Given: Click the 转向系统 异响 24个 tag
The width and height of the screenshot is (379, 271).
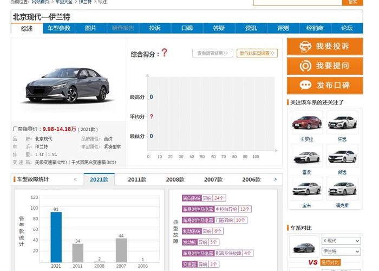Looking at the screenshot, I should pos(204,198).
